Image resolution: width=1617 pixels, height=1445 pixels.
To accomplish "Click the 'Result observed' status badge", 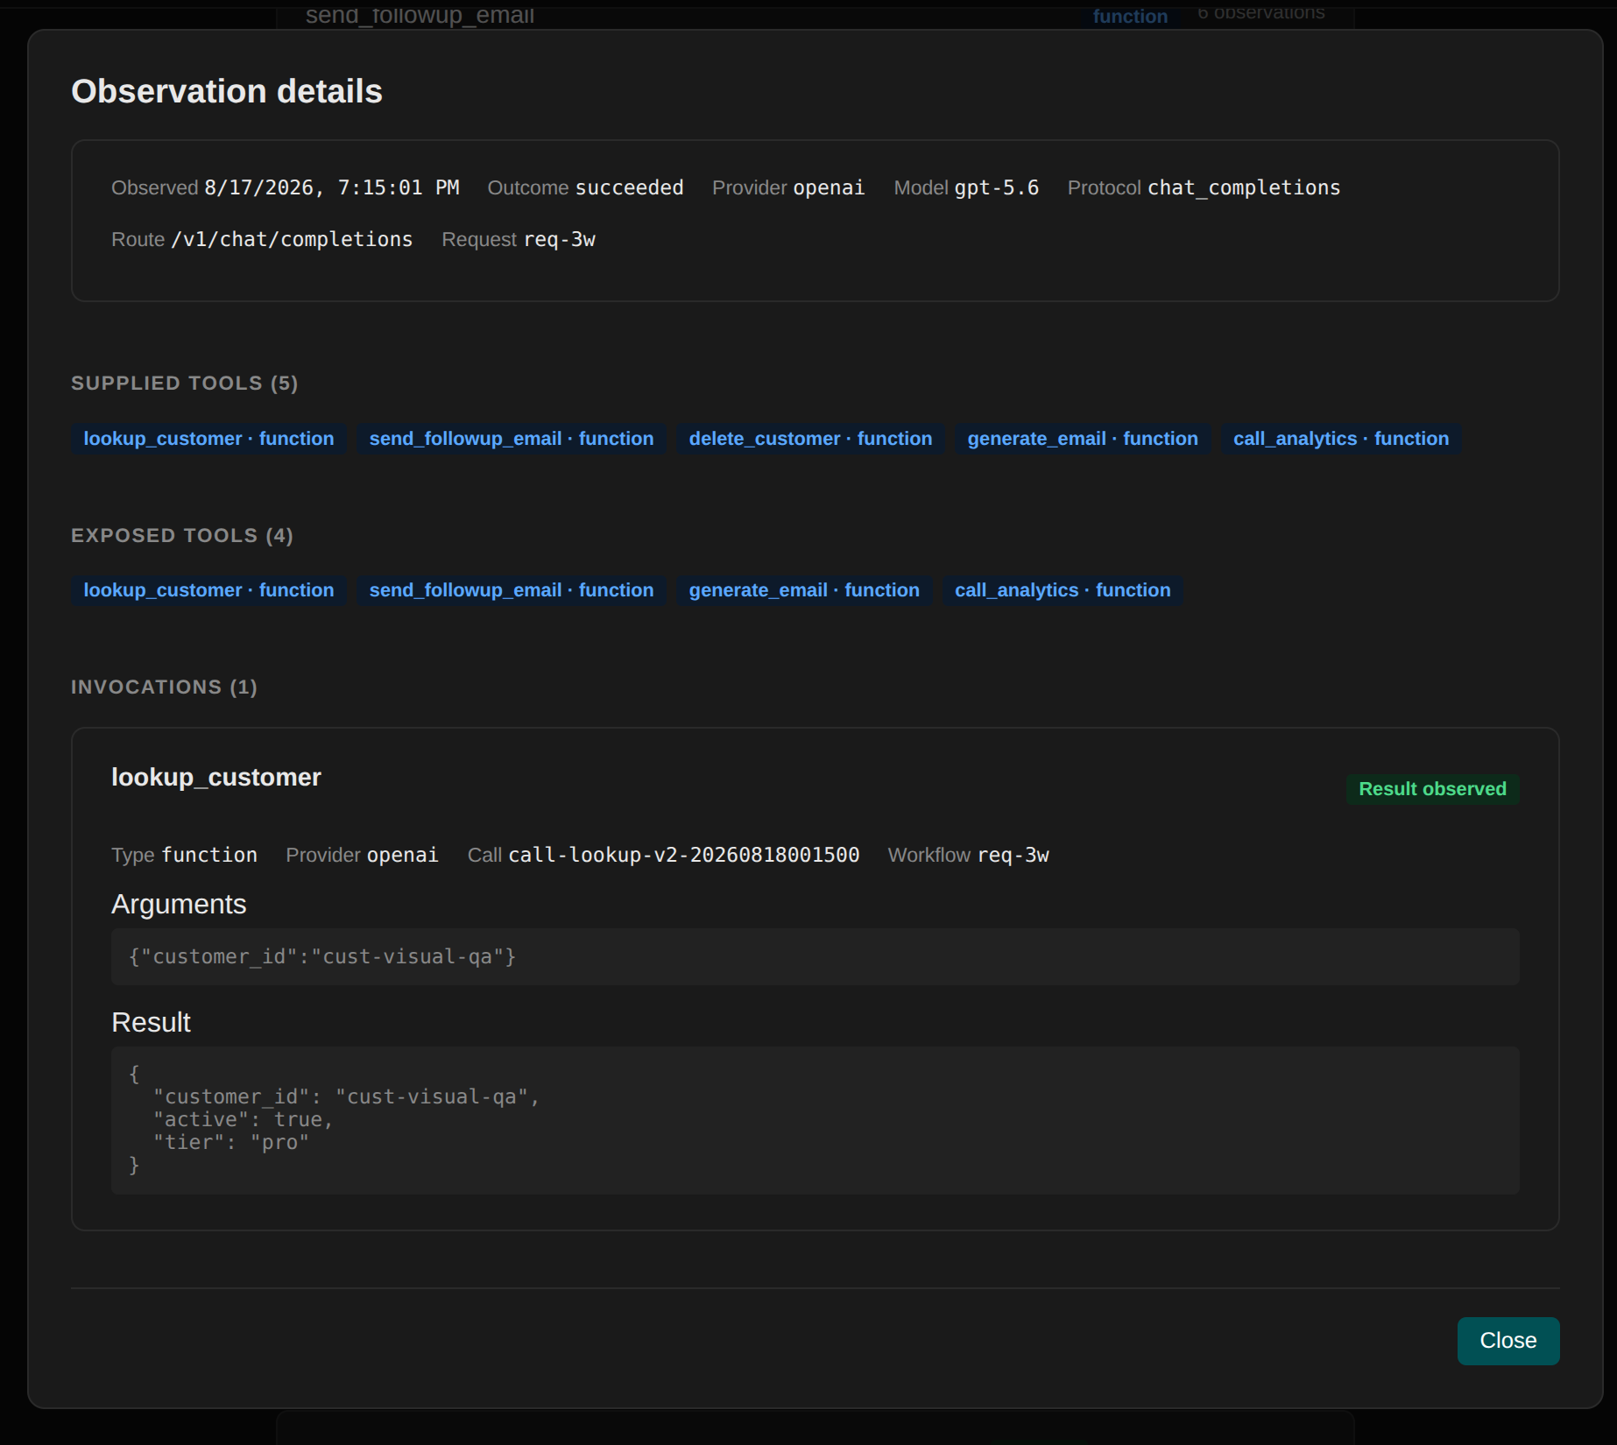I will 1432,789.
